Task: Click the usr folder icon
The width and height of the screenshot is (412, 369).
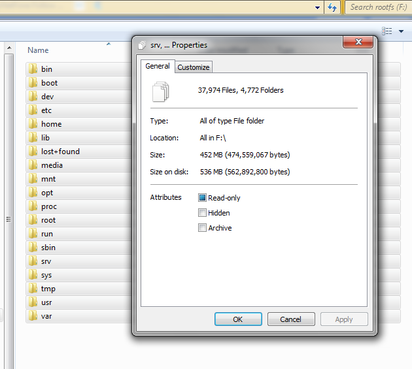Action: pyautogui.click(x=33, y=302)
